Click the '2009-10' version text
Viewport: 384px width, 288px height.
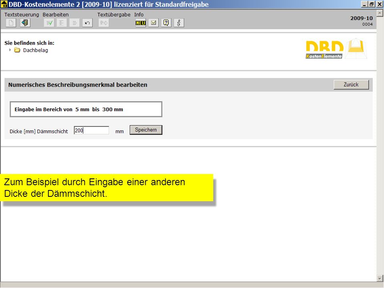(361, 18)
